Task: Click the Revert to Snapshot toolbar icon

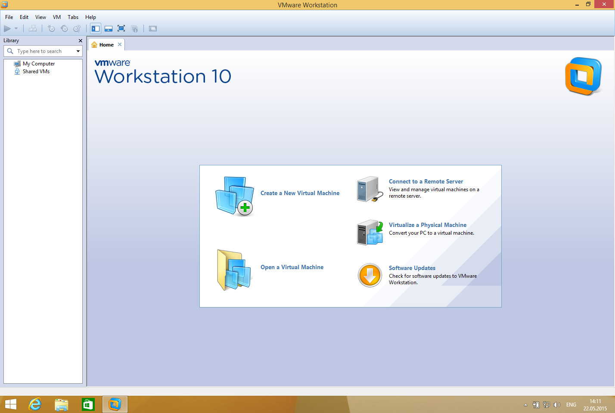Action: coord(64,29)
